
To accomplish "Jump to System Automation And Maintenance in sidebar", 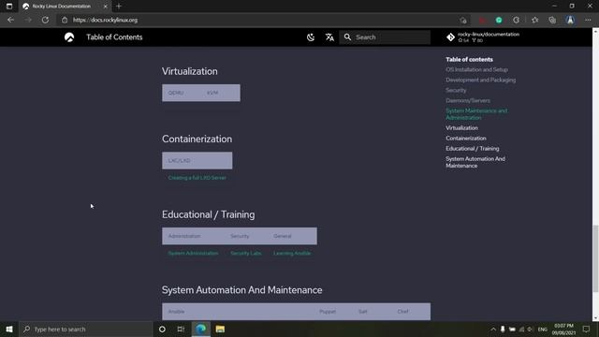I will pos(475,162).
